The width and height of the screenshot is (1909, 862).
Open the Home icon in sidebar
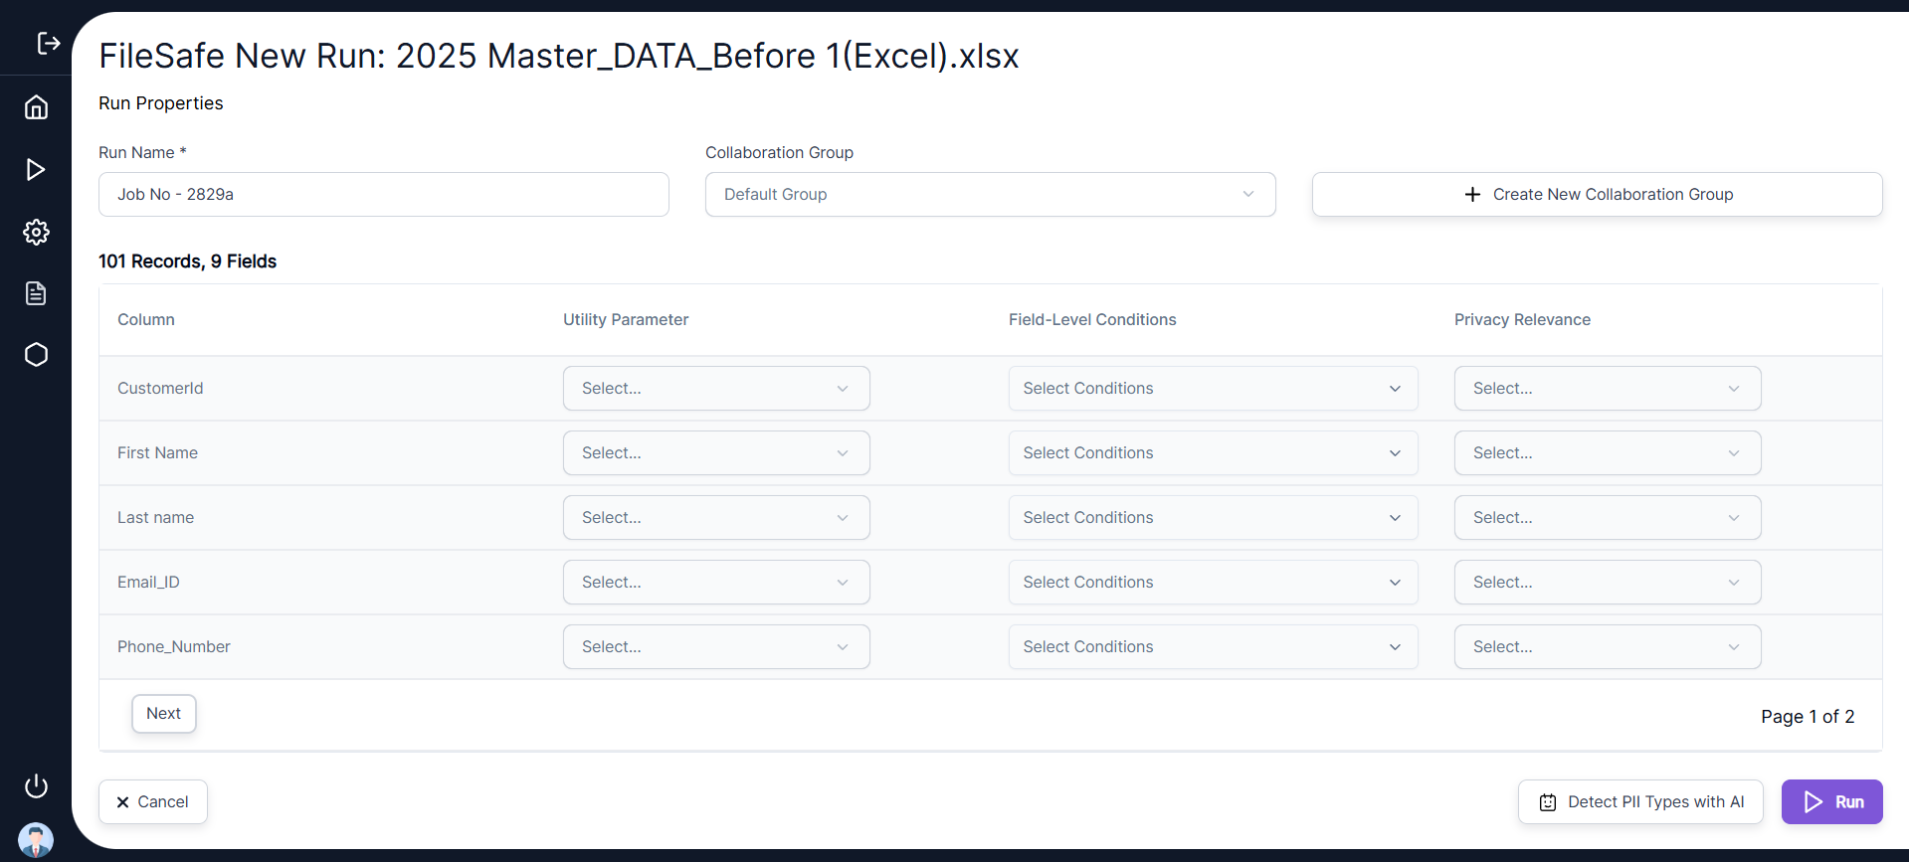point(36,107)
